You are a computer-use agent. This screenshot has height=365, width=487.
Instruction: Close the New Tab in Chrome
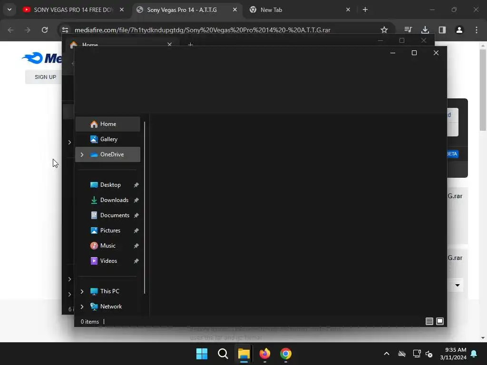[x=348, y=10]
